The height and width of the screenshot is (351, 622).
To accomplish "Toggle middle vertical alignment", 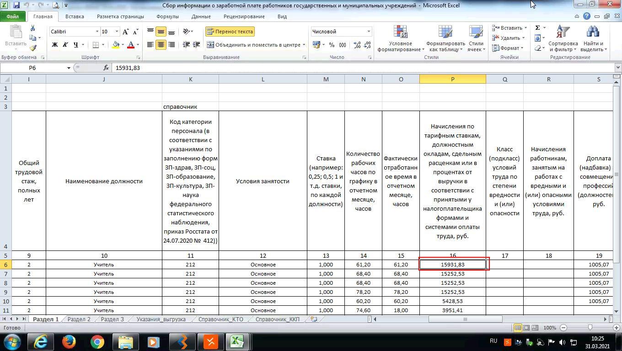I will pos(161,32).
